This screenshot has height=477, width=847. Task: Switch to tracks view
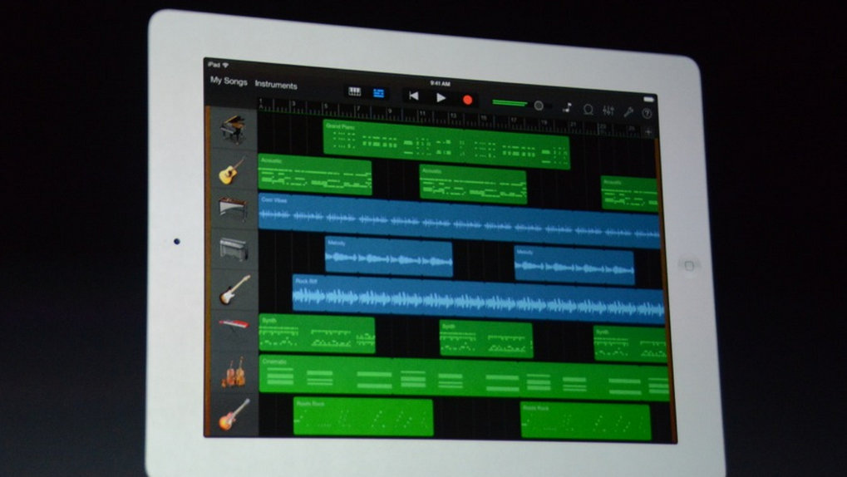click(379, 93)
